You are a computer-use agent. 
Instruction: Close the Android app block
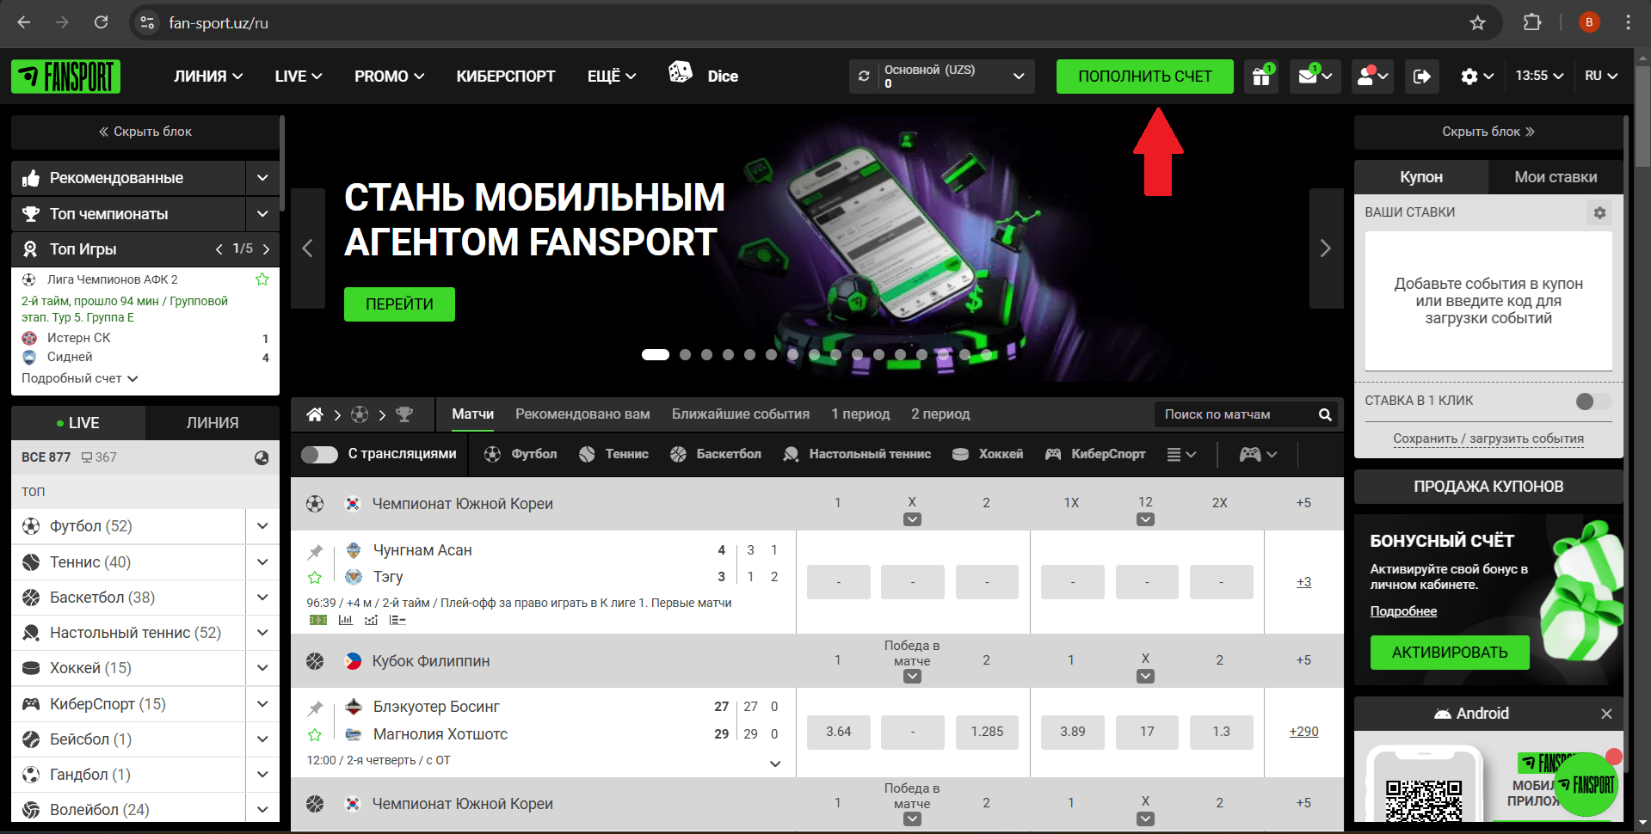1606,714
